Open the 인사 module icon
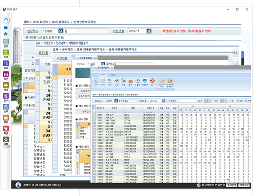253x196 pixels. point(6,42)
